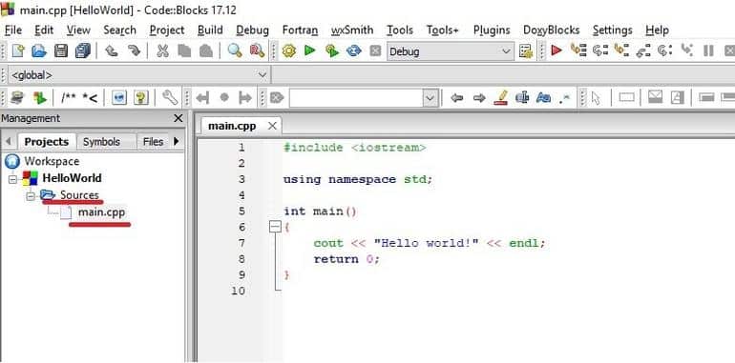The height and width of the screenshot is (363, 735).
Task: Copy selection using the toolbar copy icon
Action: (184, 50)
